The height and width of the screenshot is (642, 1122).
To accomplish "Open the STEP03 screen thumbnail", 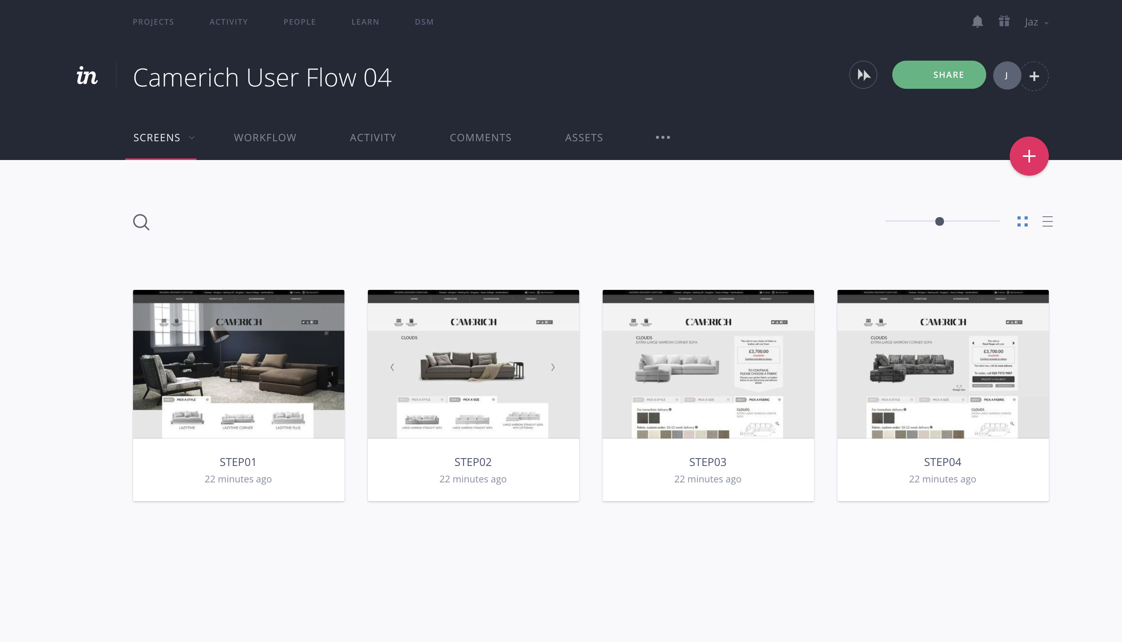I will pos(708,364).
